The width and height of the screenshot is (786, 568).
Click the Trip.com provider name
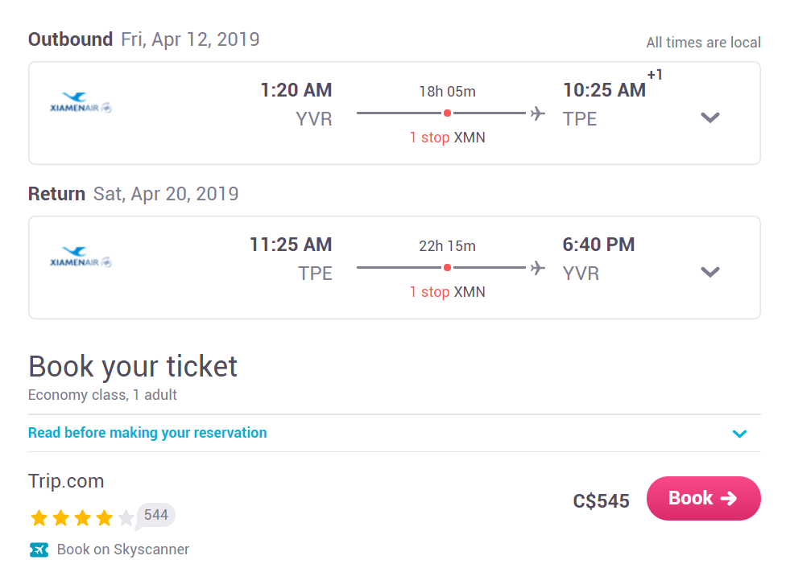pos(66,481)
